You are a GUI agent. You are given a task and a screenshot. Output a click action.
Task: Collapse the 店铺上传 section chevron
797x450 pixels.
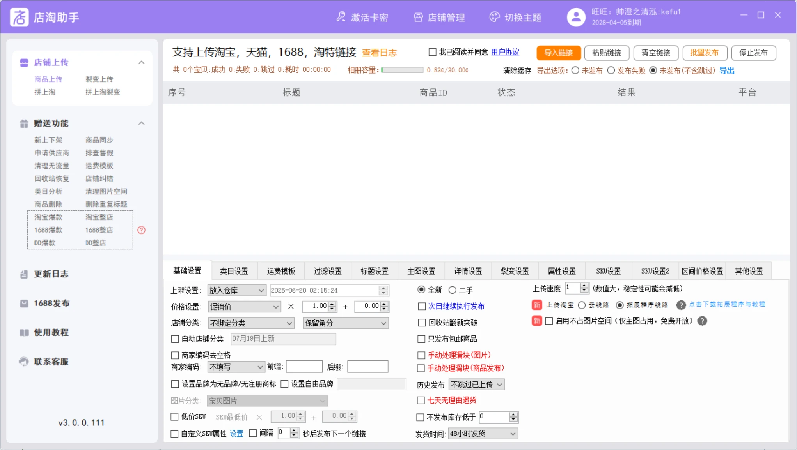[x=142, y=63]
